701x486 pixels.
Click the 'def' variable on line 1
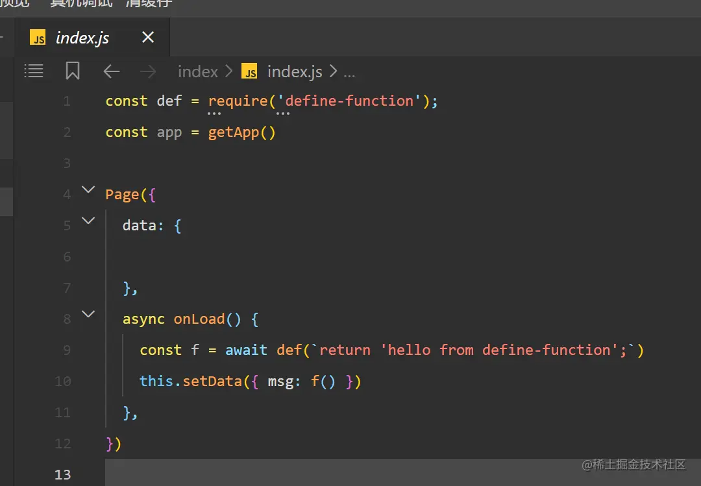click(169, 101)
